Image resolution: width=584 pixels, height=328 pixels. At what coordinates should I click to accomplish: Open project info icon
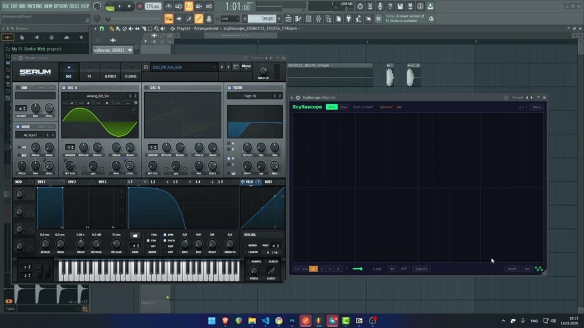(420, 6)
